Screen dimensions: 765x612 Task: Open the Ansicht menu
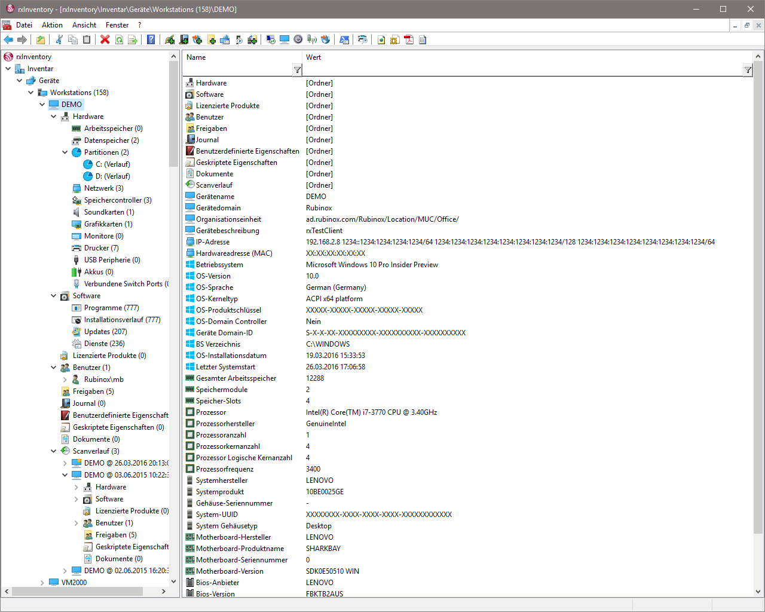click(84, 25)
